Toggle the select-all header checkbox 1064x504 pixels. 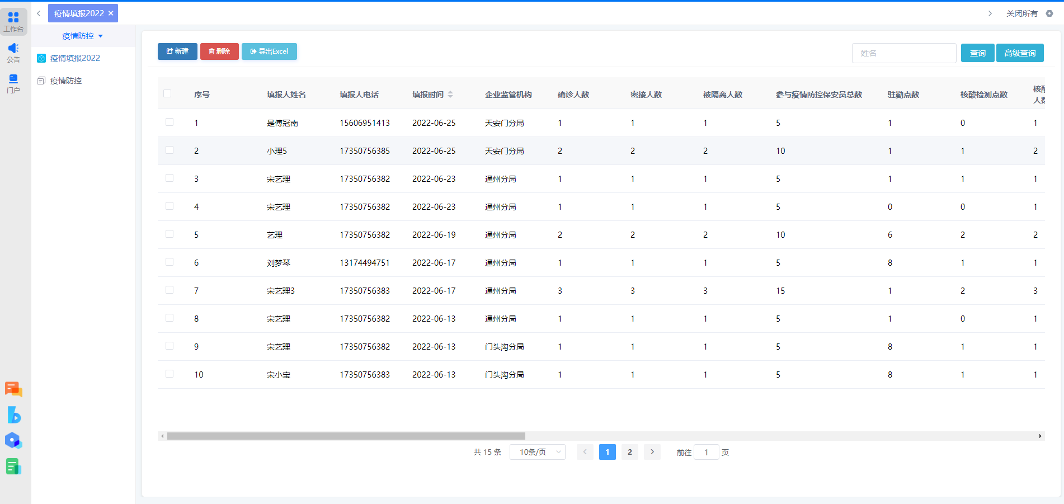pos(167,93)
